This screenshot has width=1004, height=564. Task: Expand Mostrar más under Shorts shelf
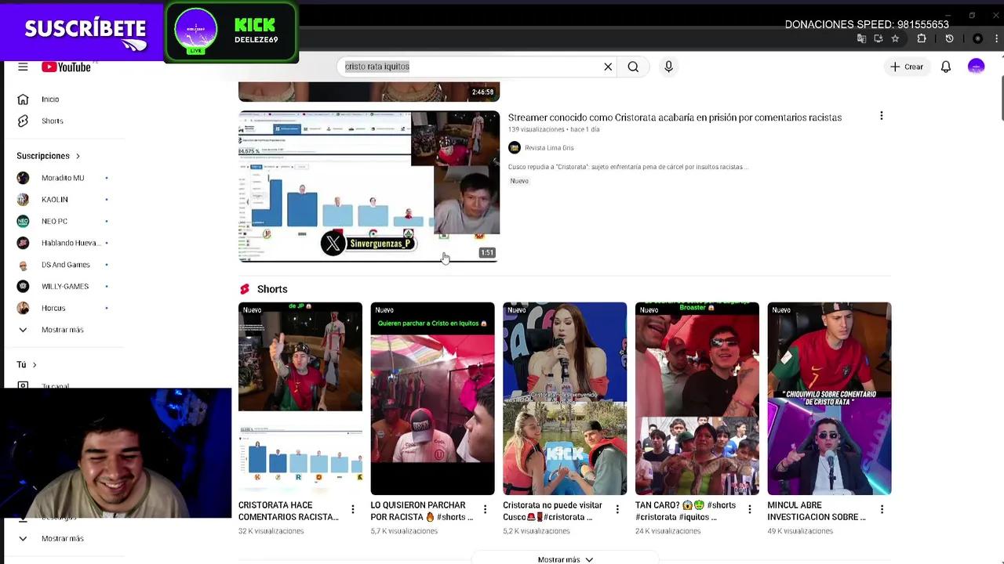point(565,559)
